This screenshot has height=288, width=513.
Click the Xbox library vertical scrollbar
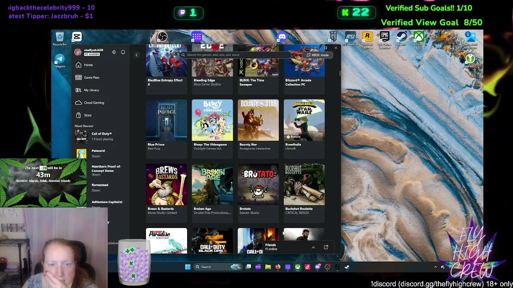coord(340,74)
